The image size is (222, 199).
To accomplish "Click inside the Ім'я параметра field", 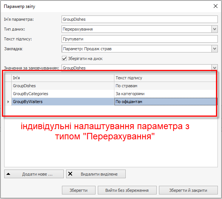I will (x=140, y=19).
